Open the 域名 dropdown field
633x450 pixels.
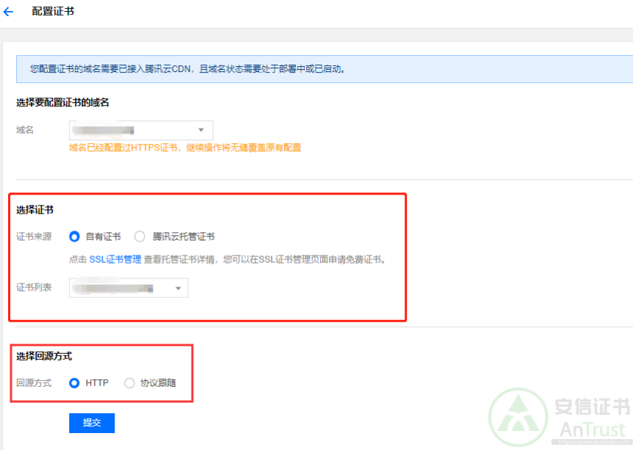pos(132,130)
